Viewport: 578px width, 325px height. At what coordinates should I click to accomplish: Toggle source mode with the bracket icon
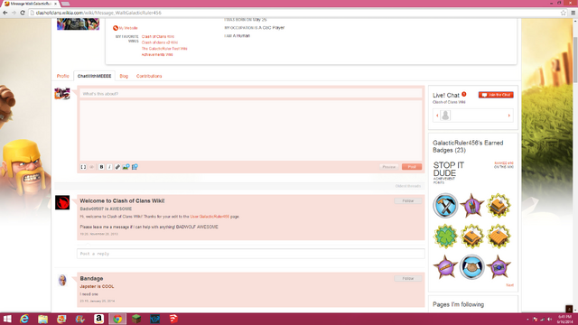click(83, 167)
